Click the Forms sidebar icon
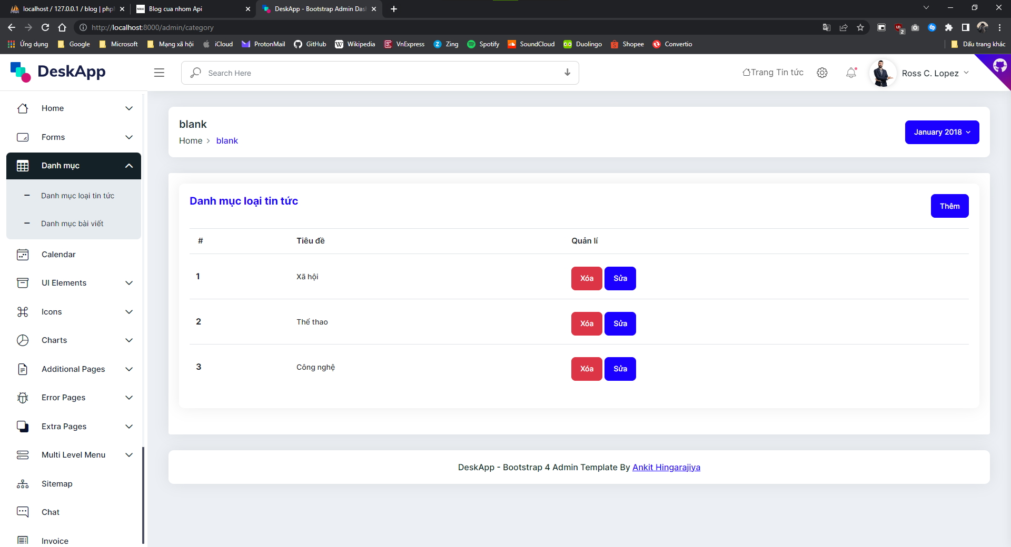 [x=23, y=137]
